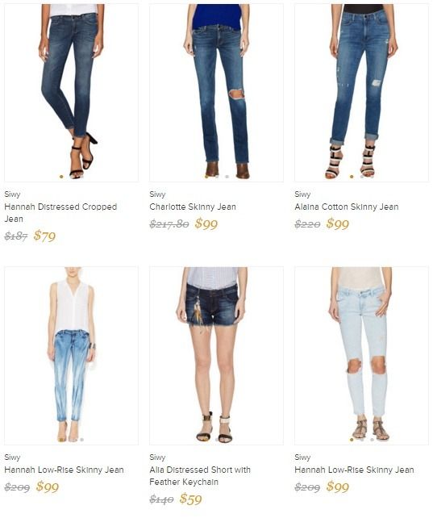Click Alia Distressed Short with Feather Keychain title
Screen dimensions: 437x518
tap(200, 476)
